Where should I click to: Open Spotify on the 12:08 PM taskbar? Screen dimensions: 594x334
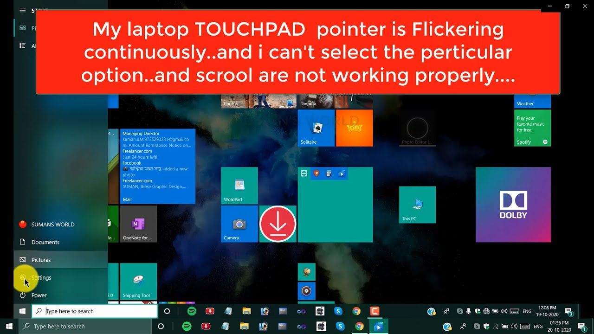tap(192, 311)
